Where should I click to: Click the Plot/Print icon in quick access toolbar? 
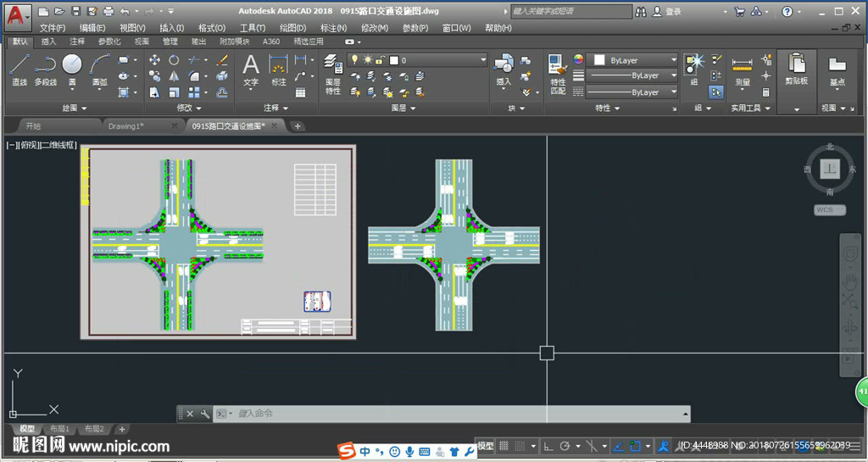pos(108,11)
